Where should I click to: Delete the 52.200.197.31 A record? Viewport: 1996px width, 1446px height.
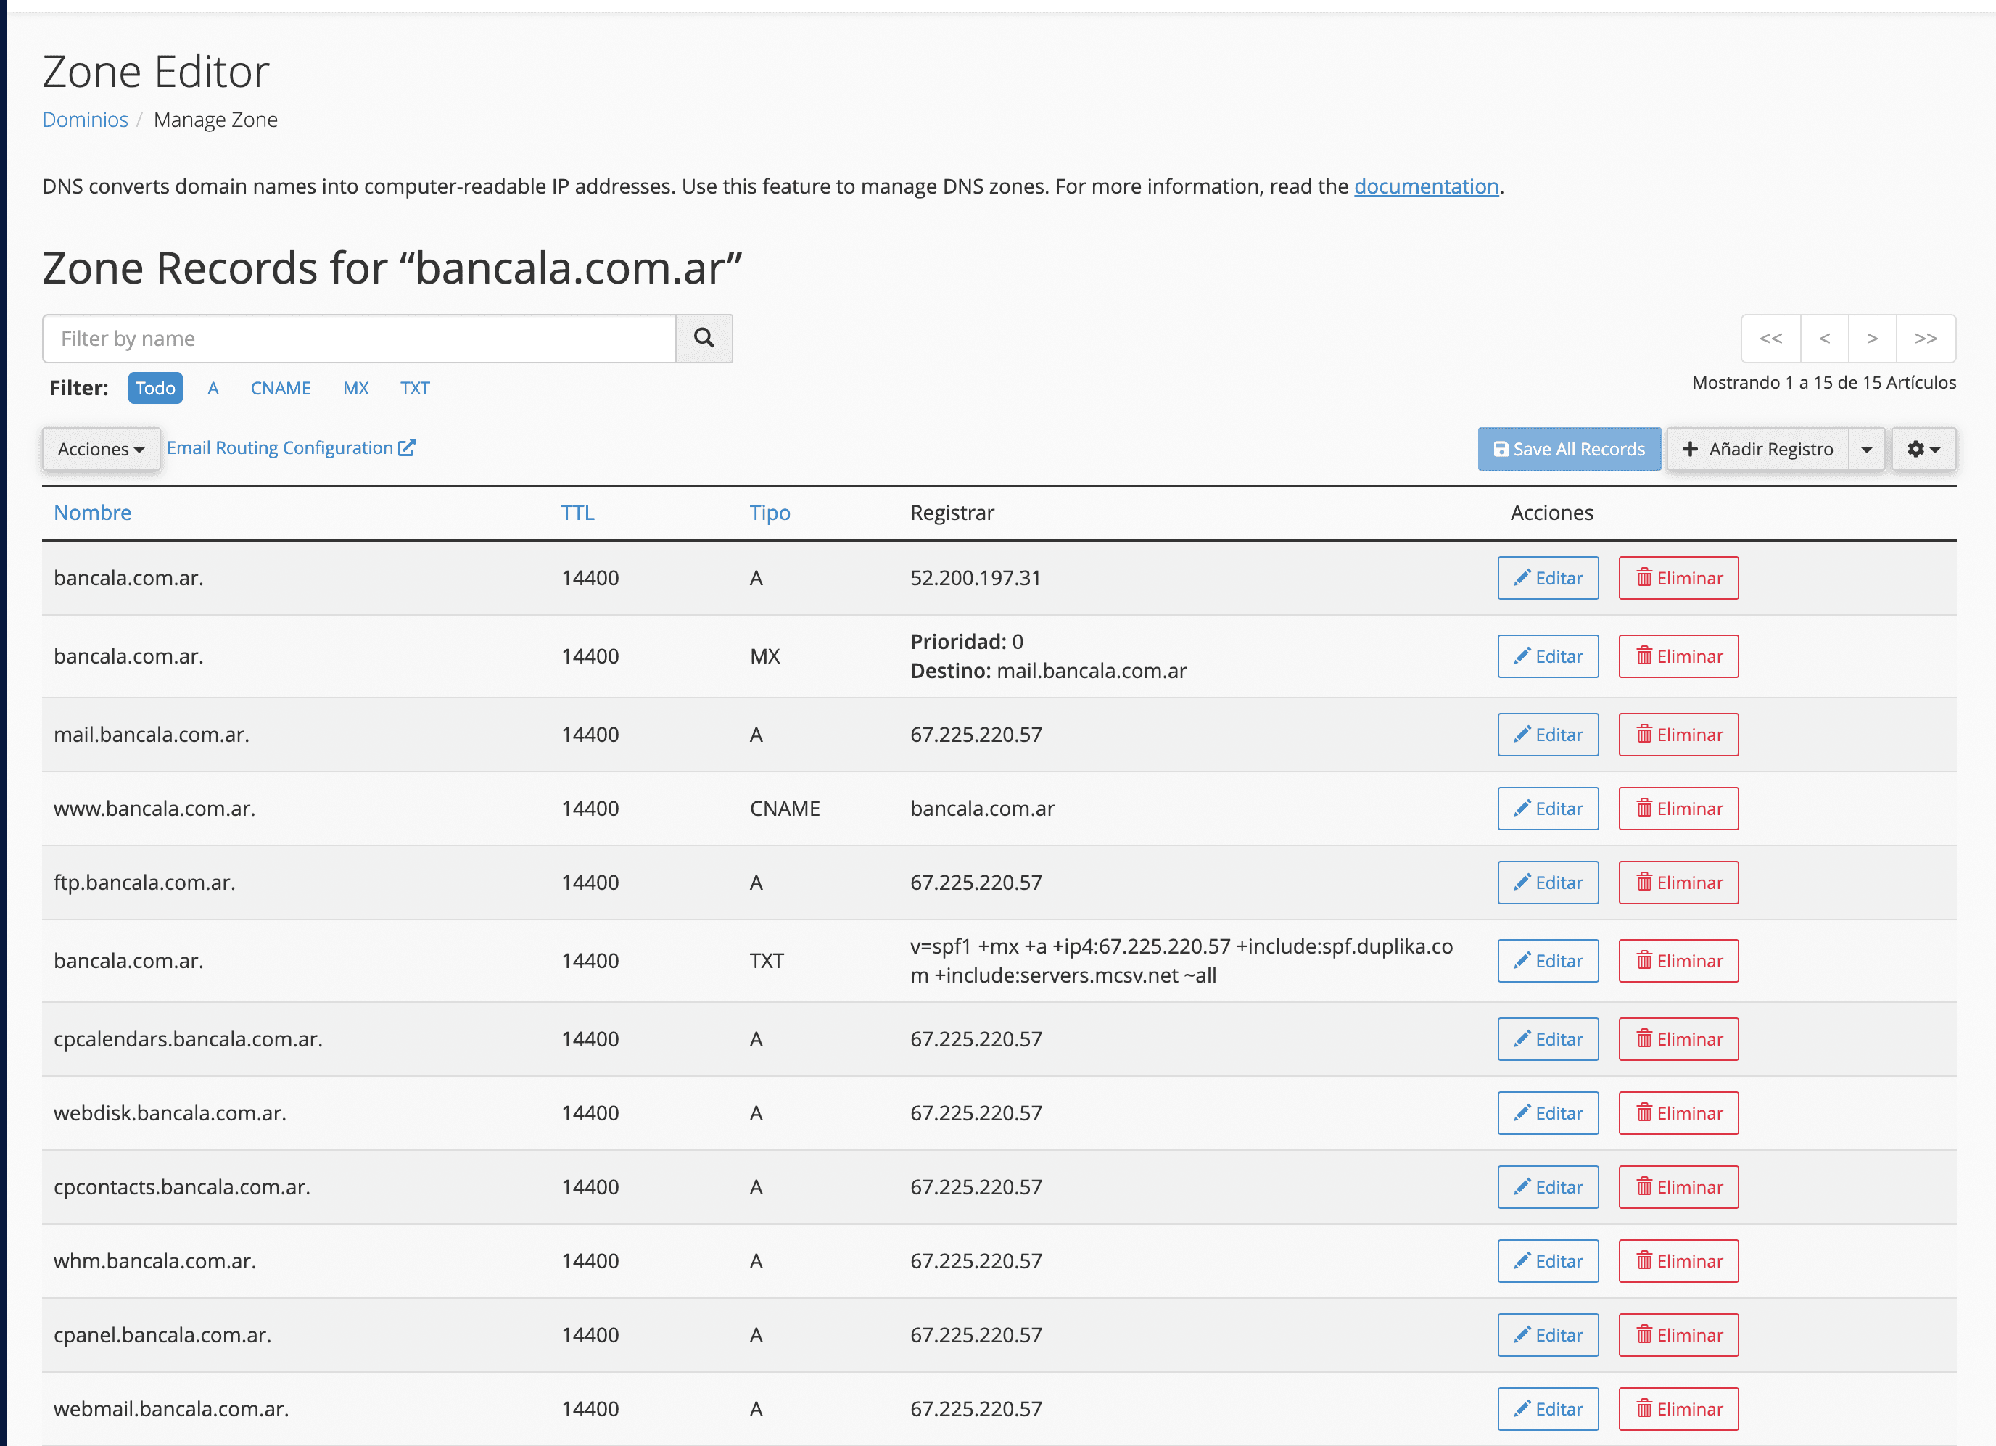tap(1678, 577)
